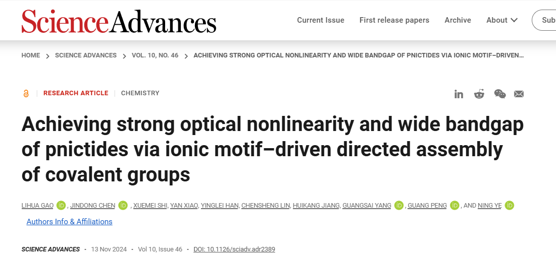Expand Authors Info & Affiliations
The height and width of the screenshot is (258, 556).
point(69,222)
